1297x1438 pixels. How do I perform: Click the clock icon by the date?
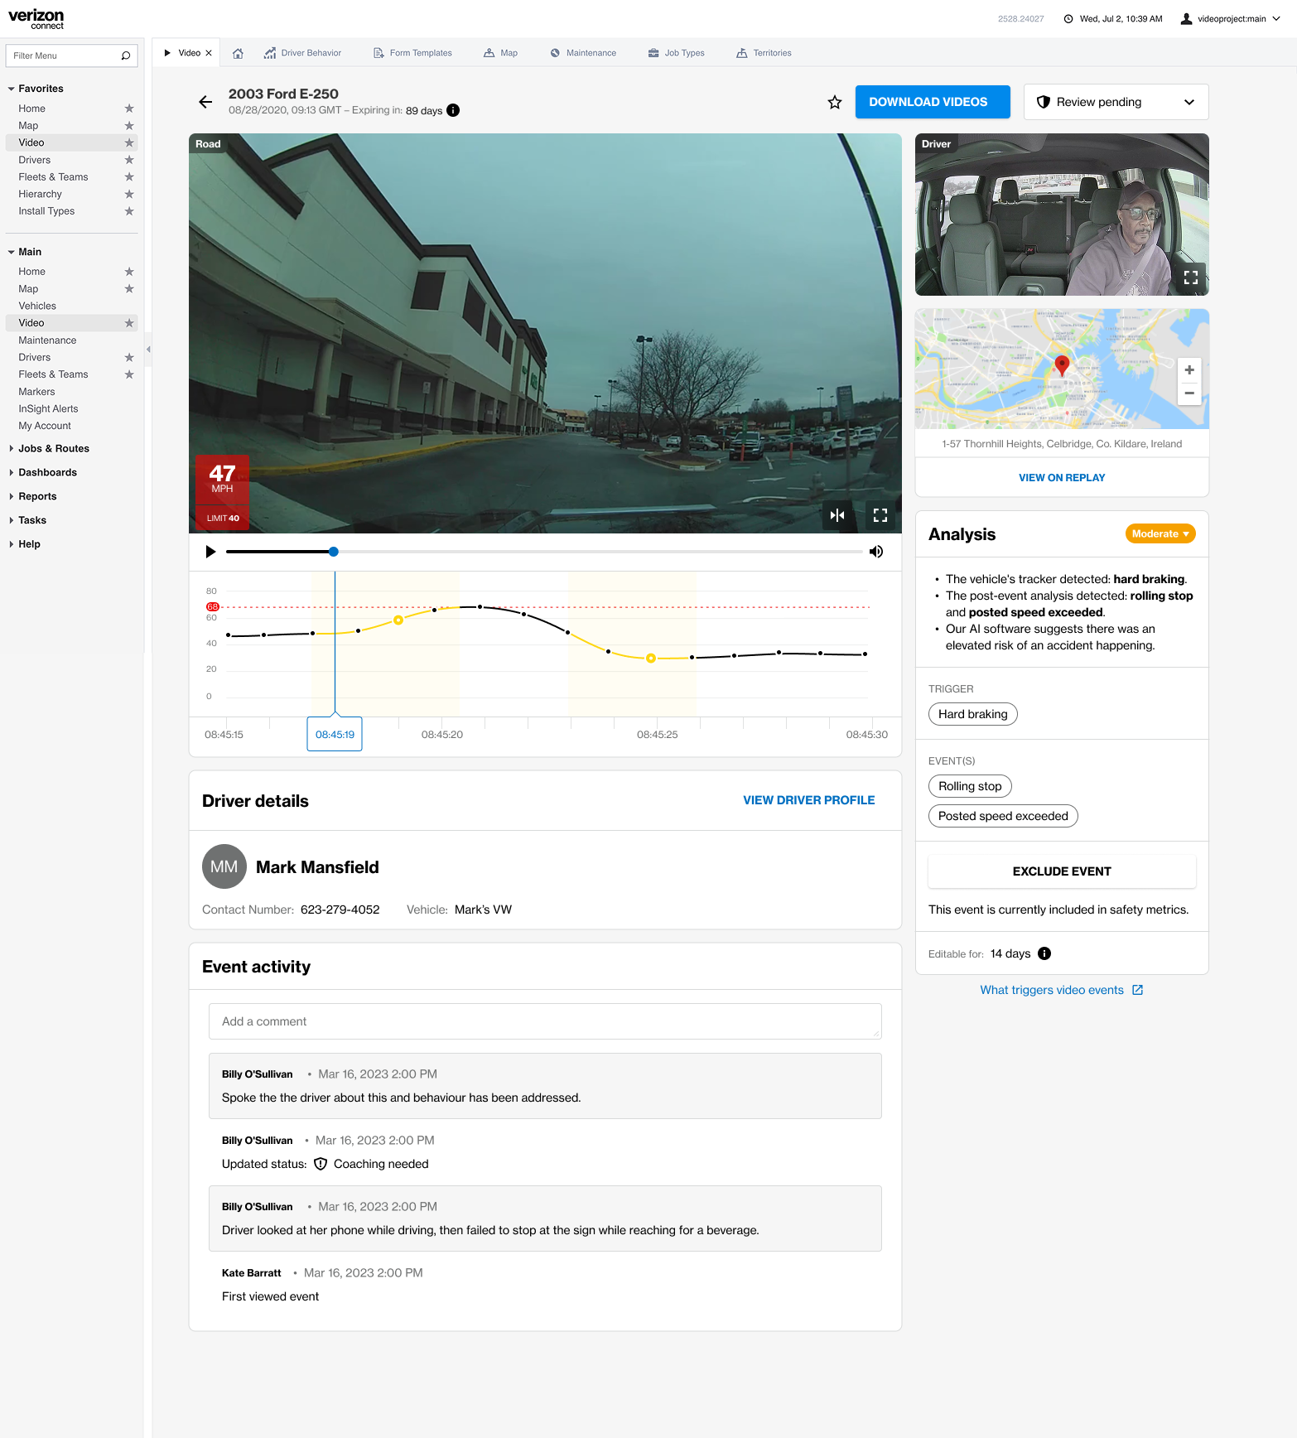pyautogui.click(x=1068, y=18)
